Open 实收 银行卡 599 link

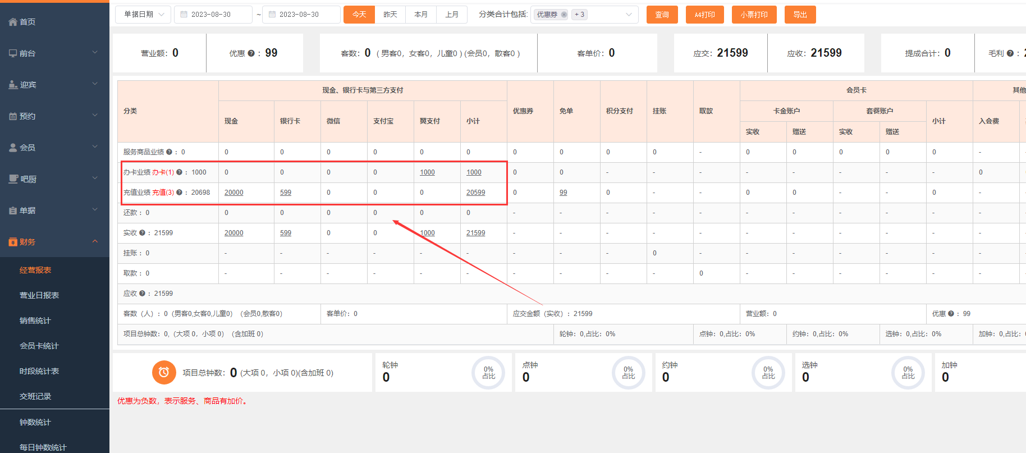(286, 233)
